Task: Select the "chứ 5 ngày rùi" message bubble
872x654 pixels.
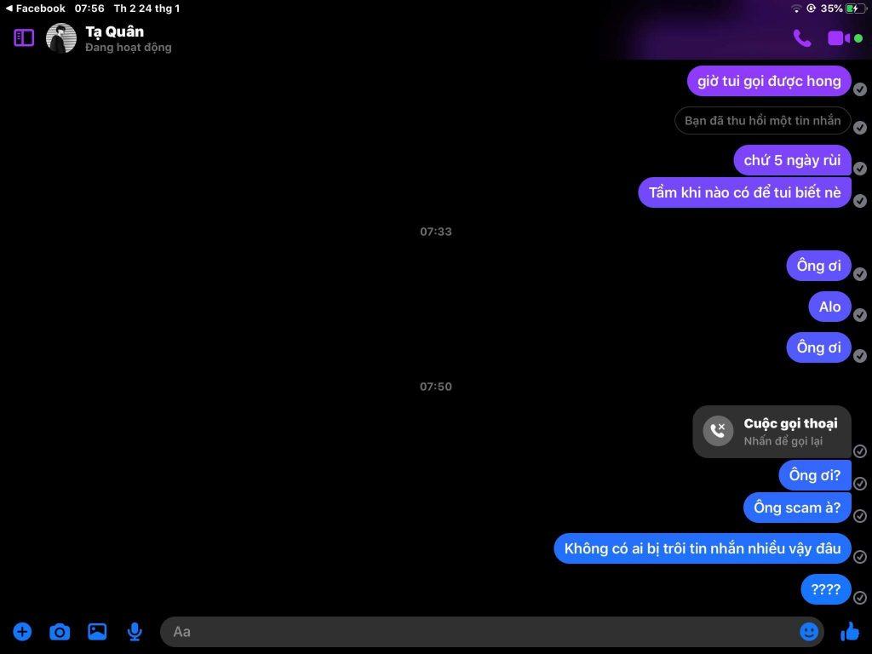Action: [792, 160]
